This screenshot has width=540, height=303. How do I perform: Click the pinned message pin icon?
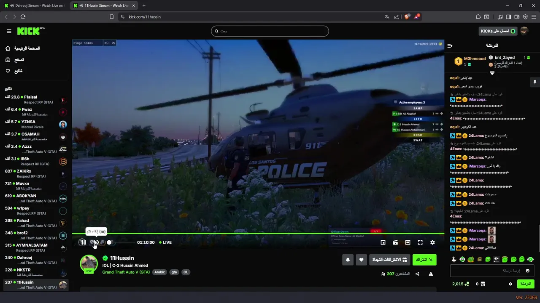click(535, 82)
